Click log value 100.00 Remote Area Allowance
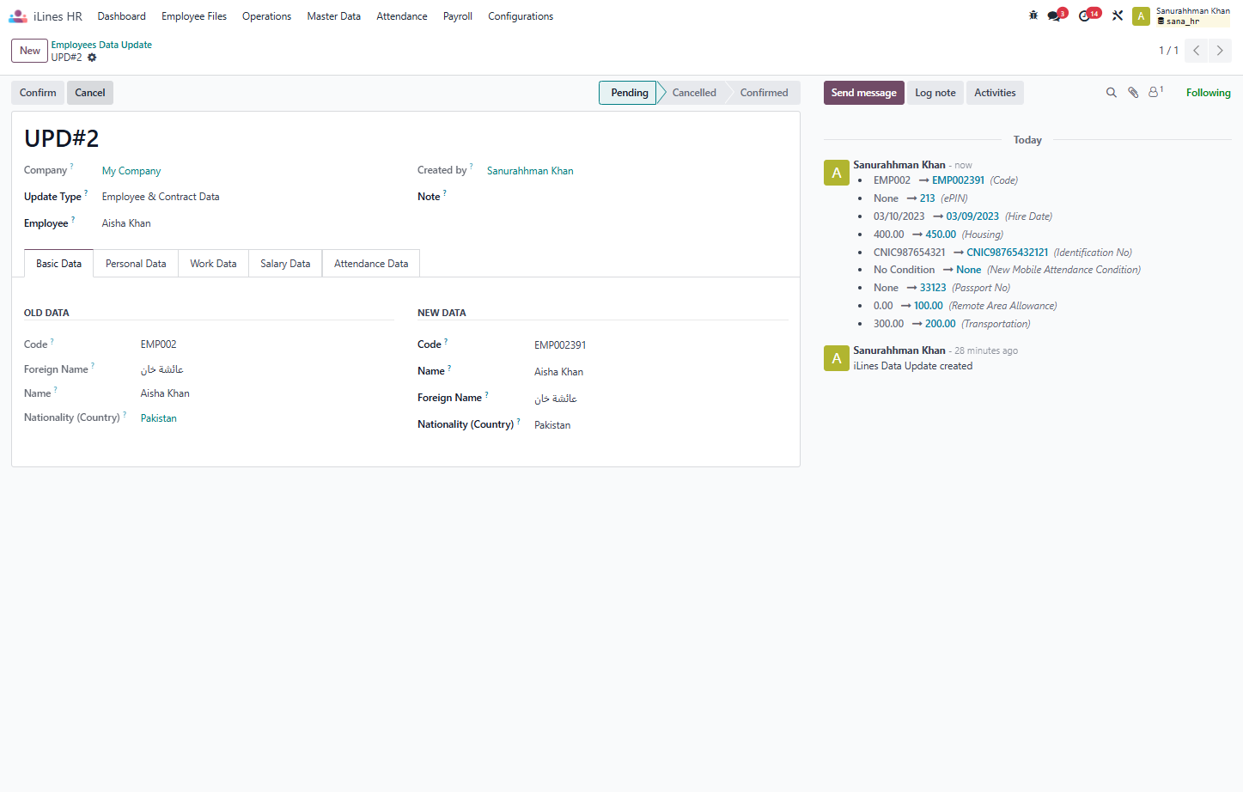Viewport: 1243px width, 792px height. [928, 306]
